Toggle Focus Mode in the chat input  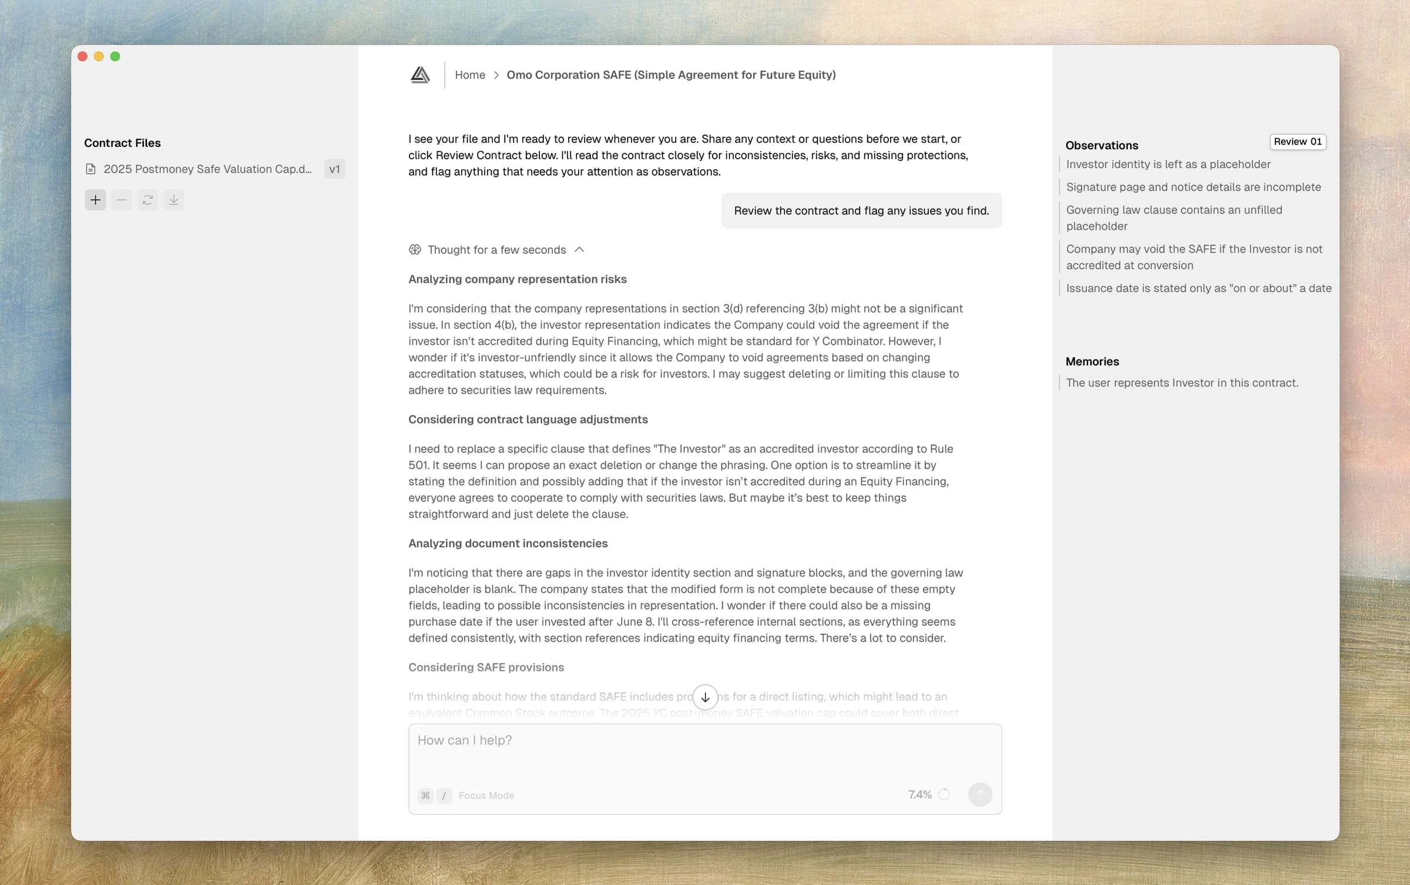pyautogui.click(x=486, y=795)
